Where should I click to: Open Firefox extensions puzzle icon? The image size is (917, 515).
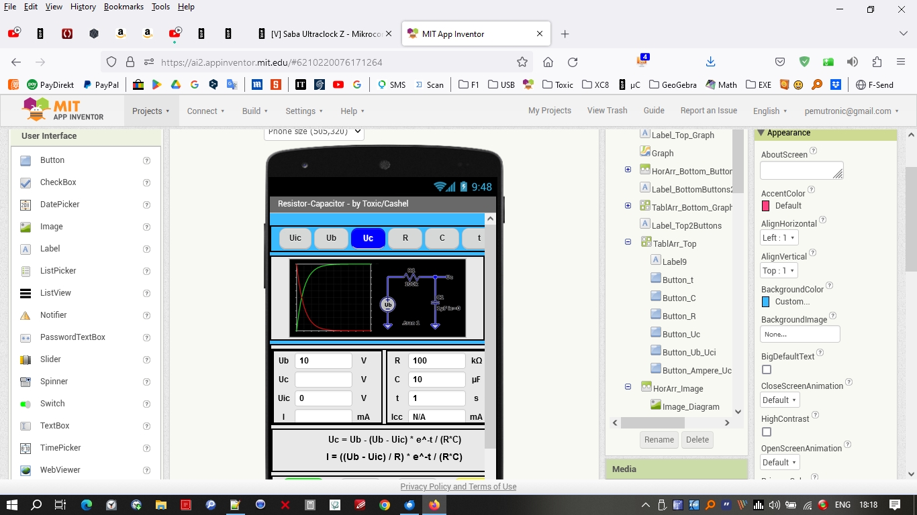pyautogui.click(x=877, y=62)
